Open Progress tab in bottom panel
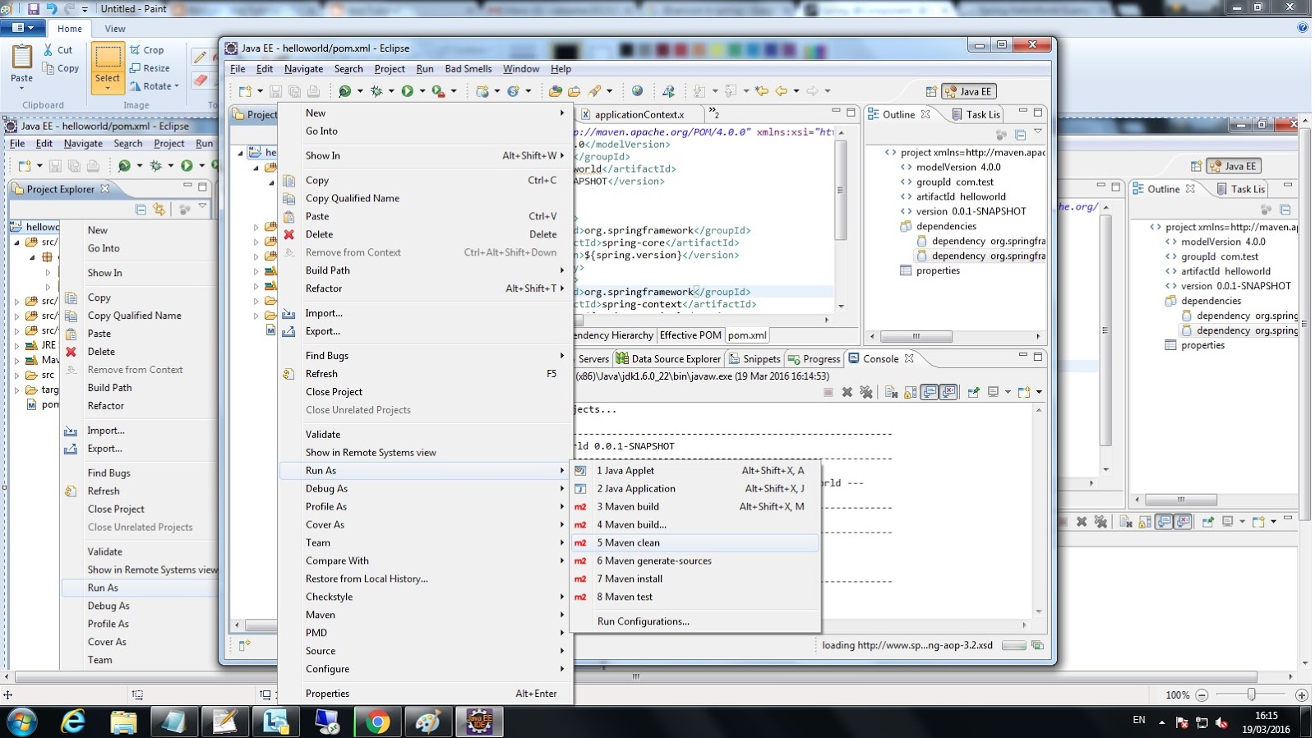This screenshot has height=738, width=1315. tap(814, 359)
